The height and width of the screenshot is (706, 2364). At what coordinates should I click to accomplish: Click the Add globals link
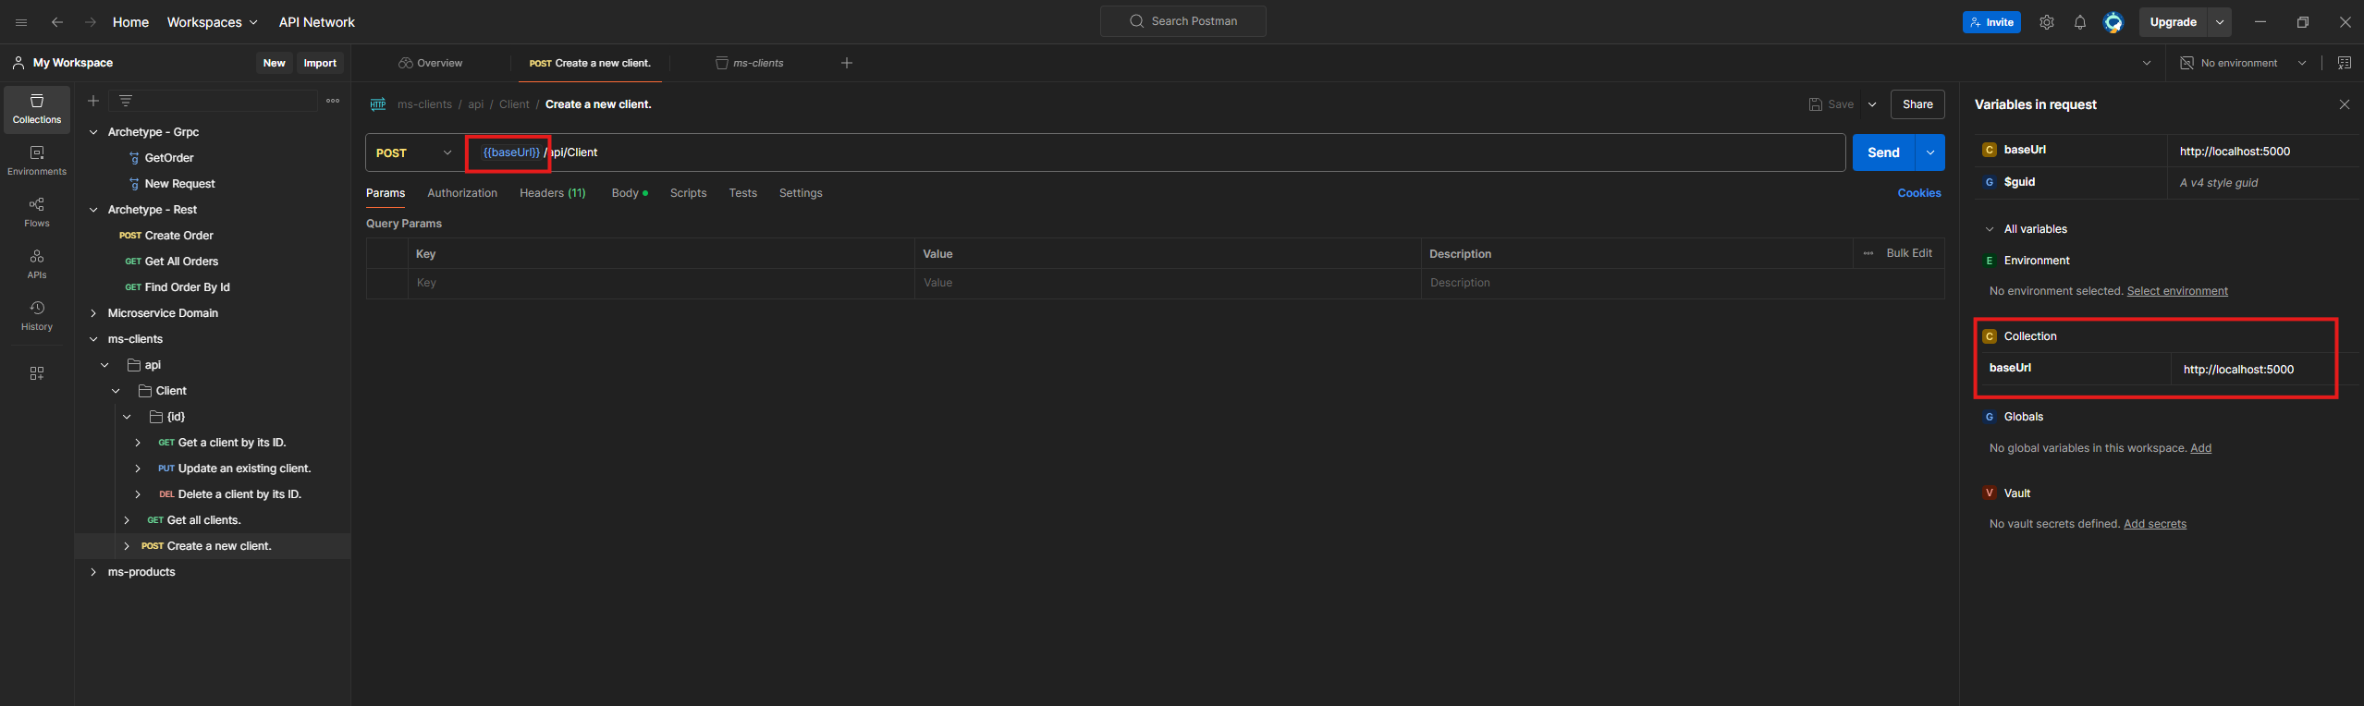(x=2200, y=448)
